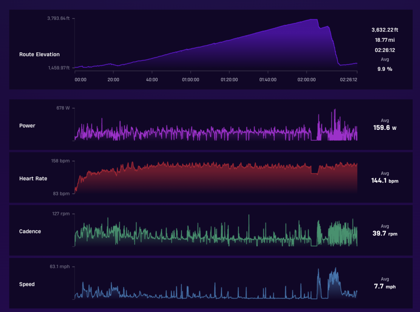The image size is (420, 312).
Task: Click the 3,632.22 ft elevation stat
Action: [x=385, y=30]
